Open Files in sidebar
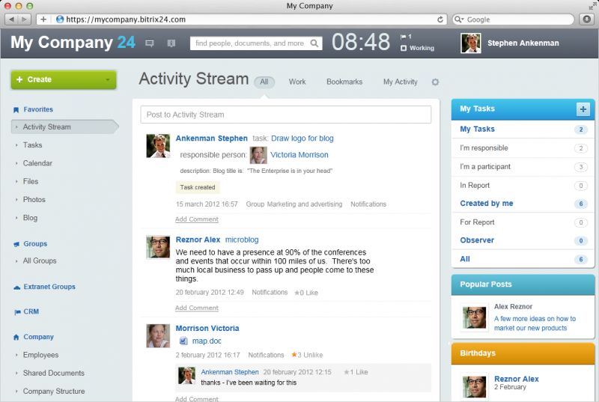 click(31, 181)
